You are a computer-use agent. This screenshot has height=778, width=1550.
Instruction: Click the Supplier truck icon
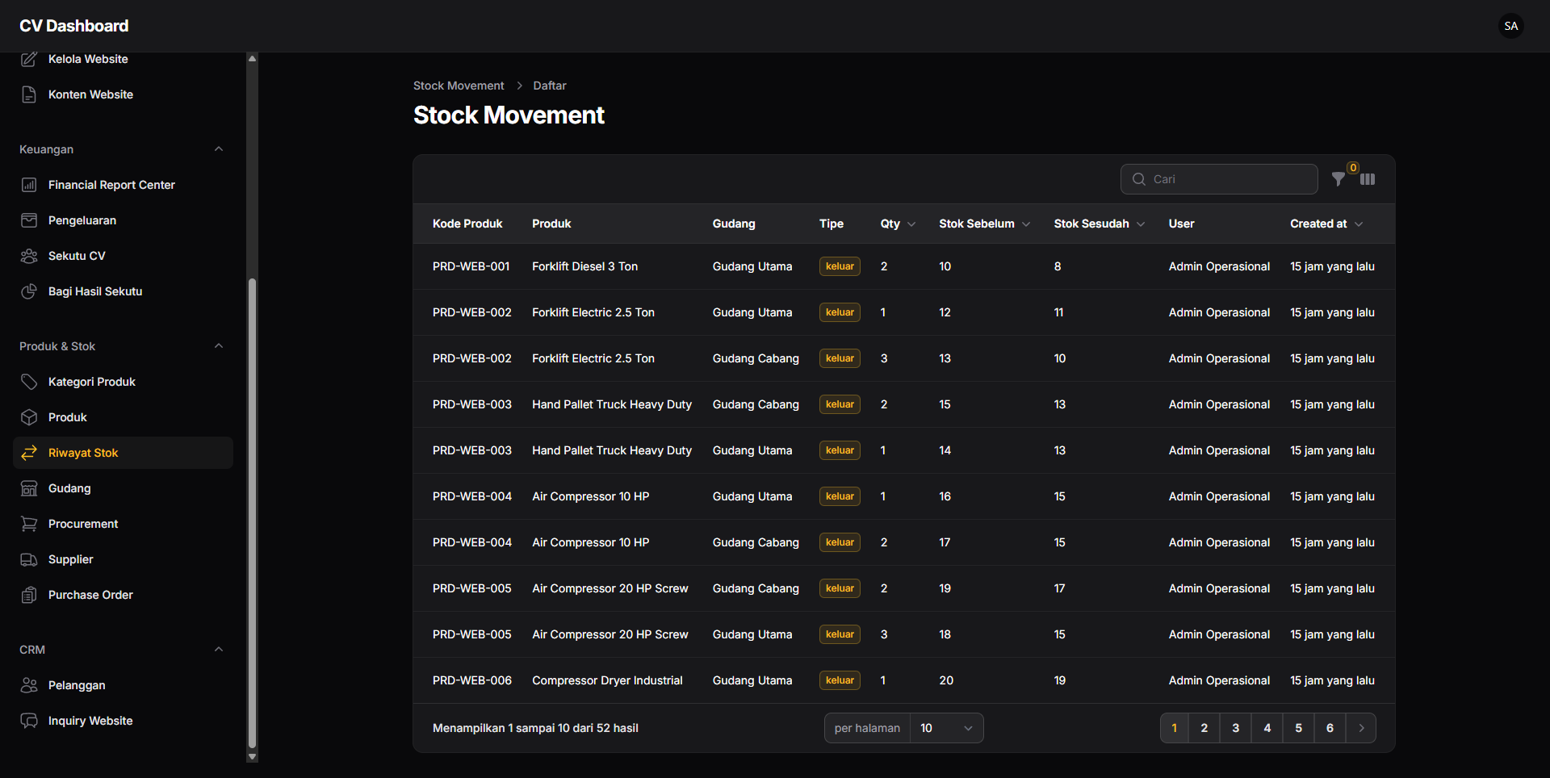click(x=29, y=559)
